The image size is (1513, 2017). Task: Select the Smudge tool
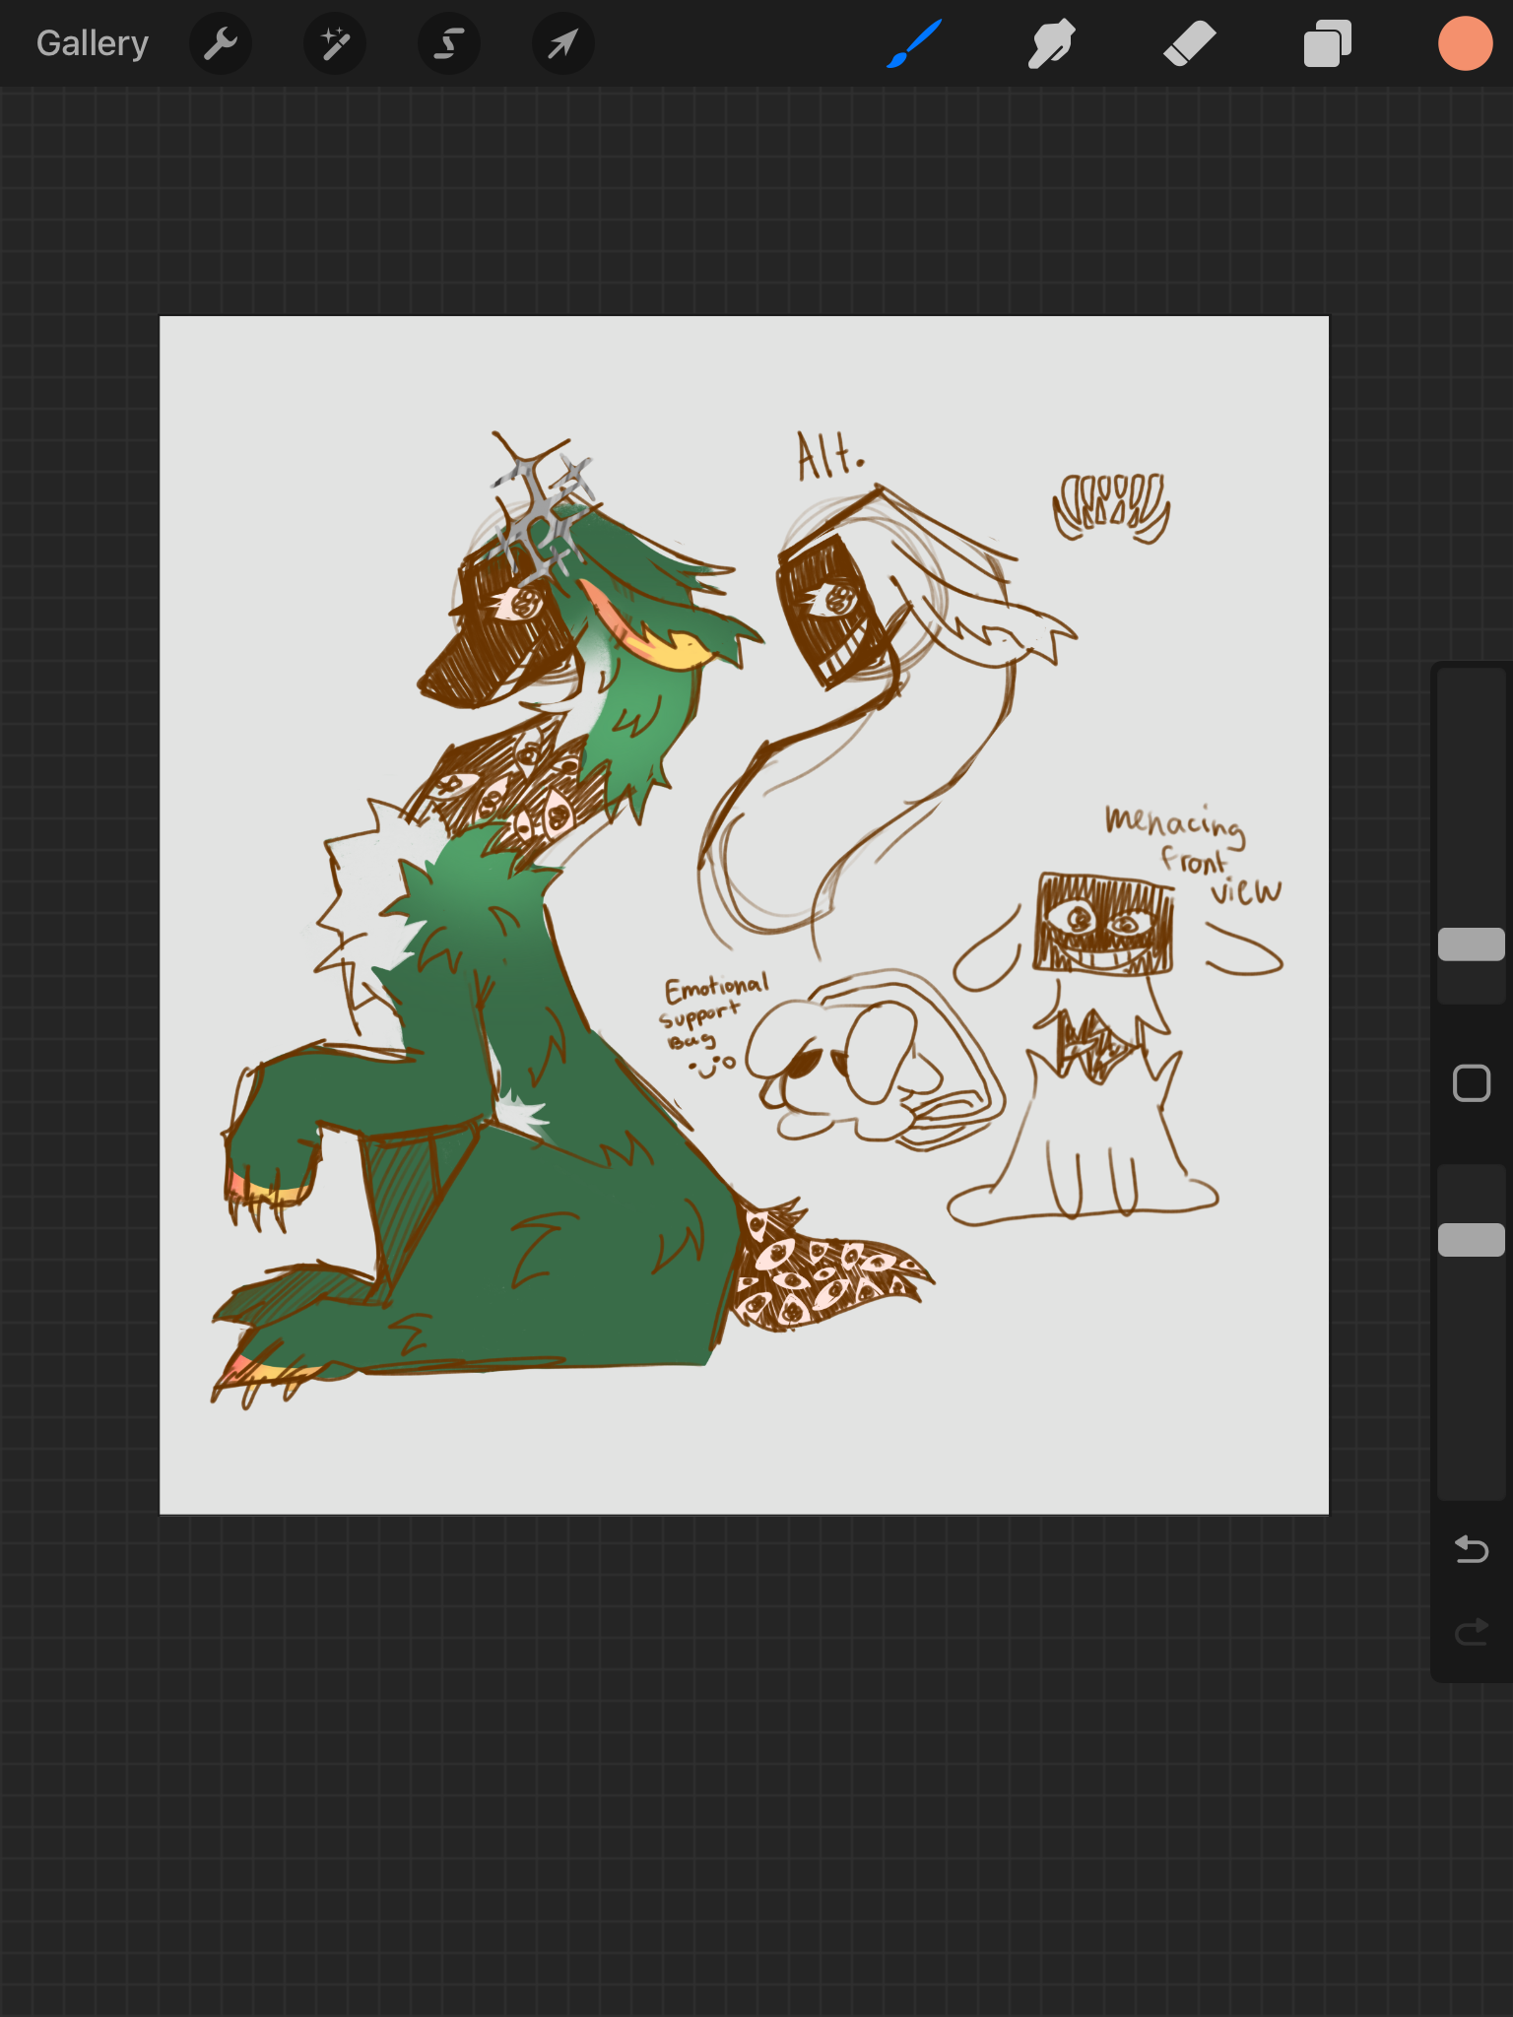pos(1051,43)
